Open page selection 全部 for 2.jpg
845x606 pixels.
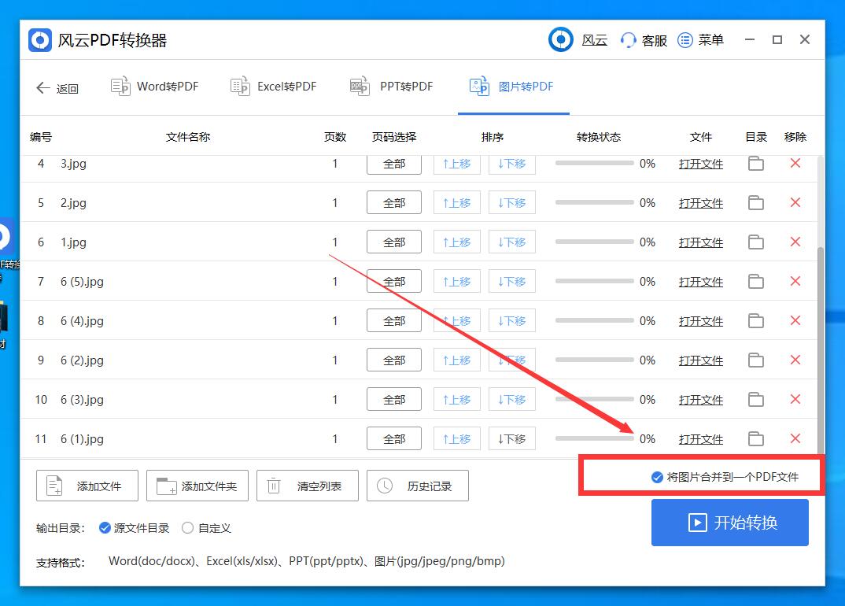pos(393,202)
